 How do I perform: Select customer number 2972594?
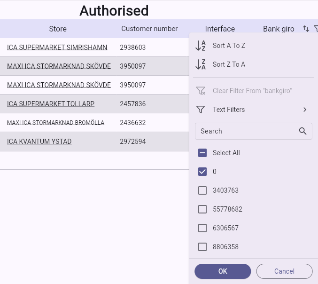click(132, 142)
